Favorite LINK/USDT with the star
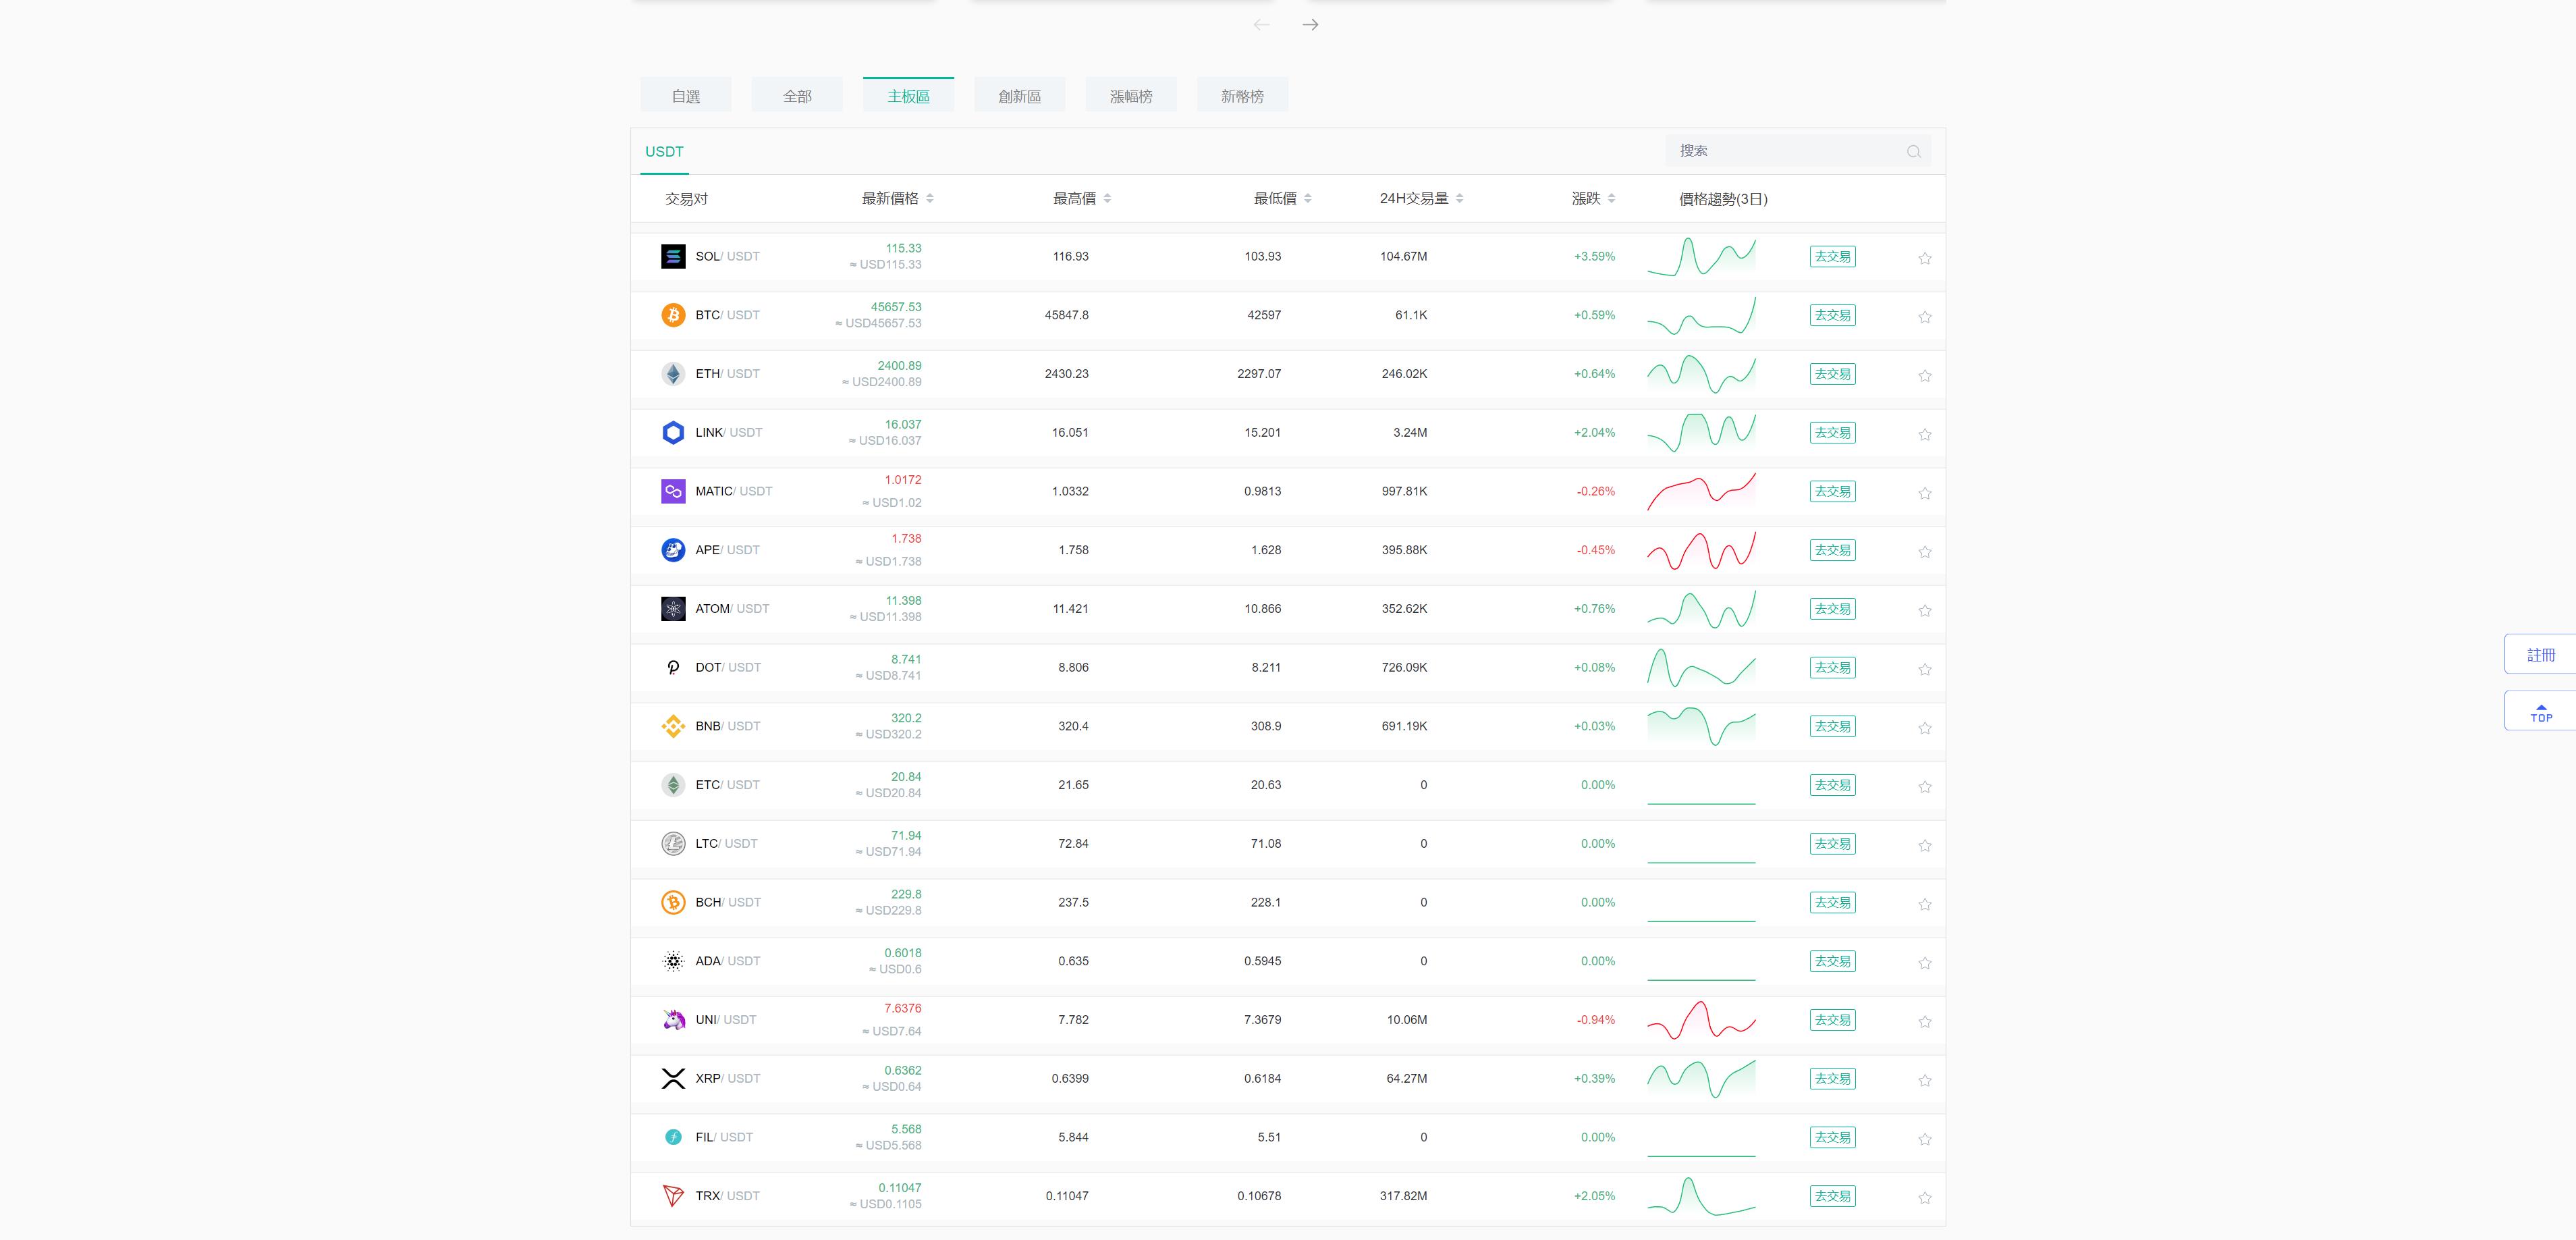 pyautogui.click(x=1924, y=434)
